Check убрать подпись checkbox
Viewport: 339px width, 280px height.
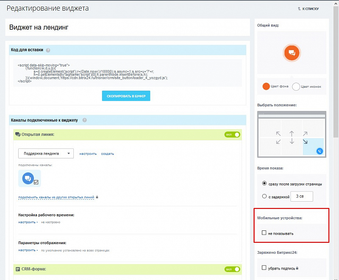(x=264, y=268)
